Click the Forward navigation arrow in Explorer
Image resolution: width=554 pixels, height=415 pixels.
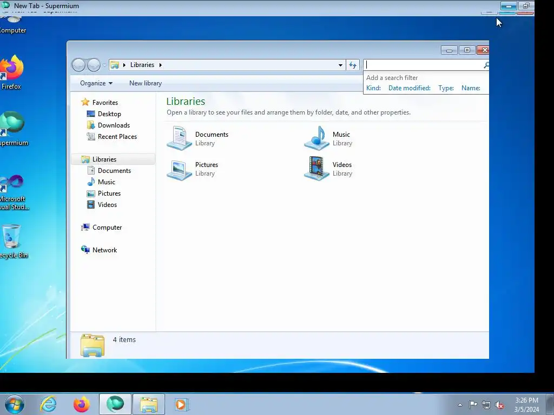coord(94,65)
